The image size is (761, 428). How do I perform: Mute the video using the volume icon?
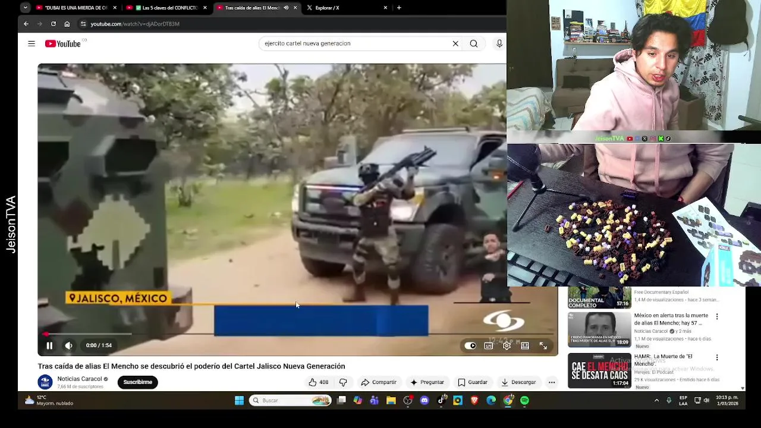pos(69,345)
